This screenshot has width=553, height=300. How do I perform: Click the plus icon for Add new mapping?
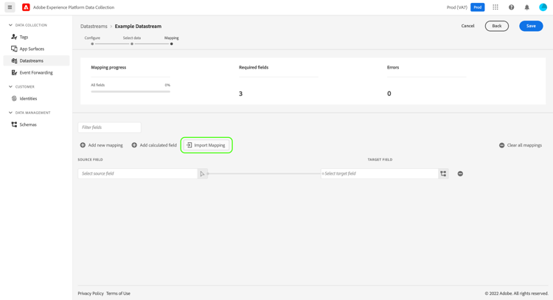pyautogui.click(x=83, y=145)
